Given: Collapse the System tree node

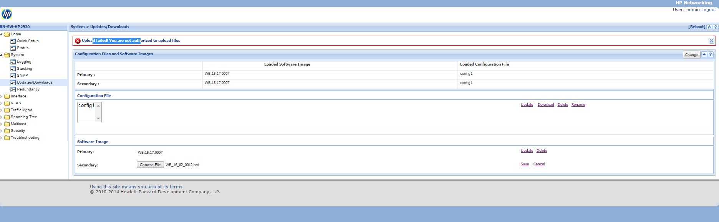Looking at the screenshot, I should coord(2,55).
